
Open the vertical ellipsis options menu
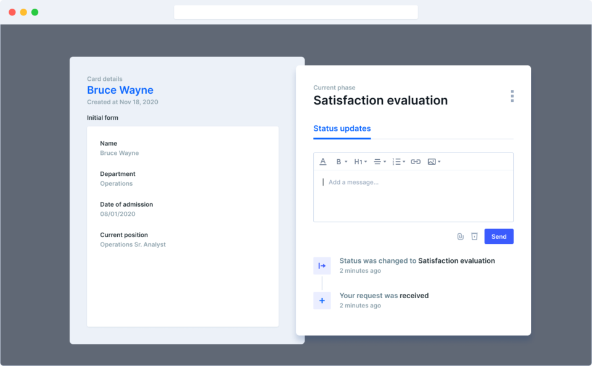coord(512,96)
